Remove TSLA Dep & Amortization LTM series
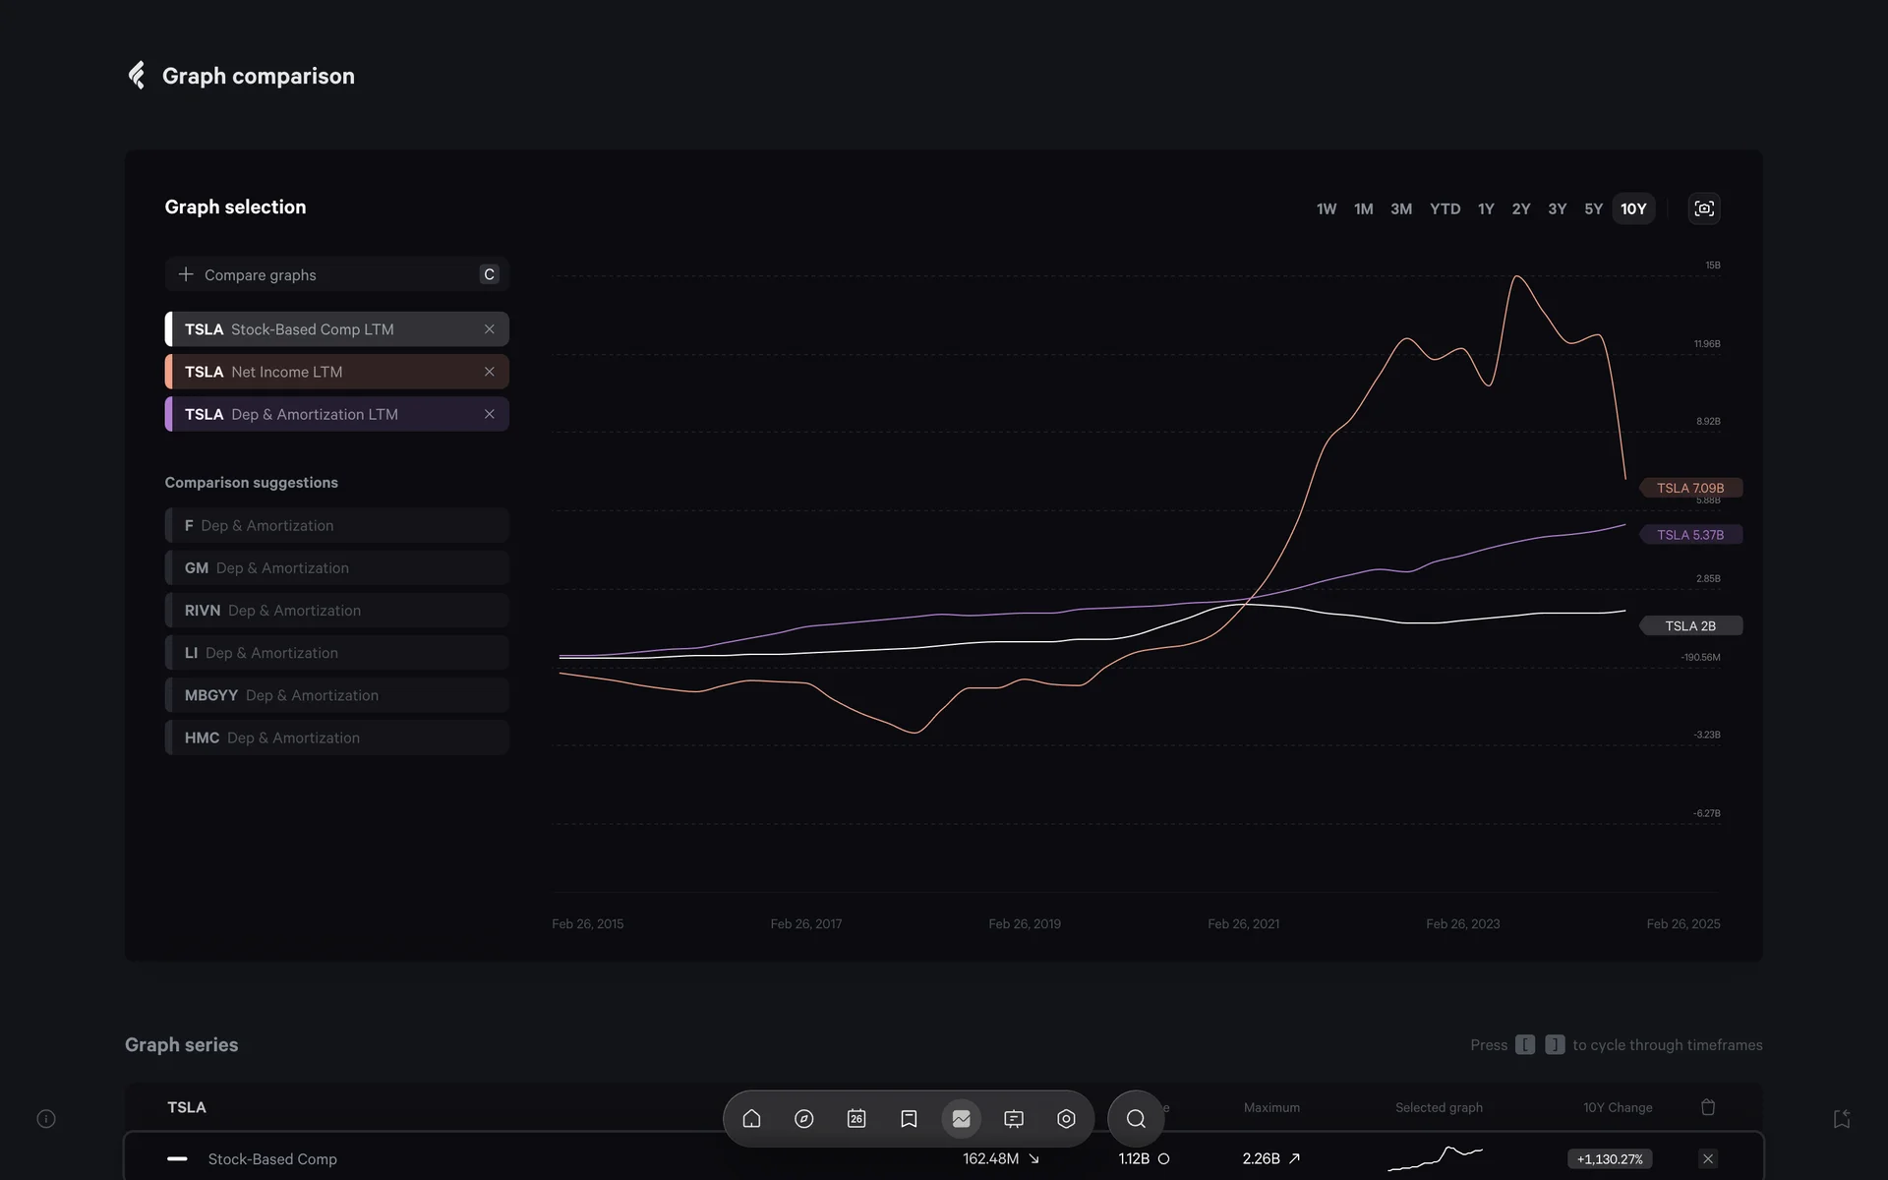 tap(489, 414)
